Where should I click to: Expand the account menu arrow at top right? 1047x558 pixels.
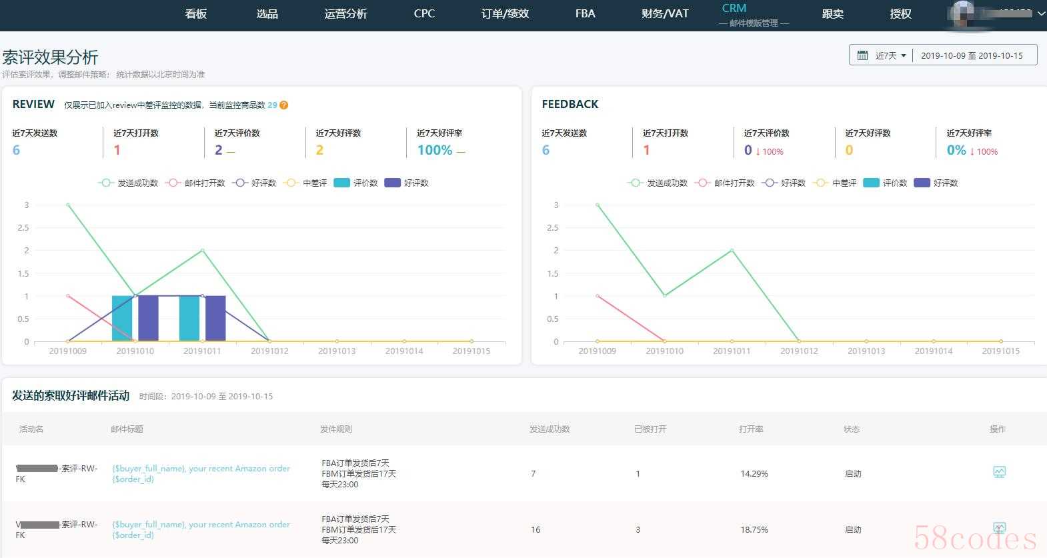[x=1041, y=13]
